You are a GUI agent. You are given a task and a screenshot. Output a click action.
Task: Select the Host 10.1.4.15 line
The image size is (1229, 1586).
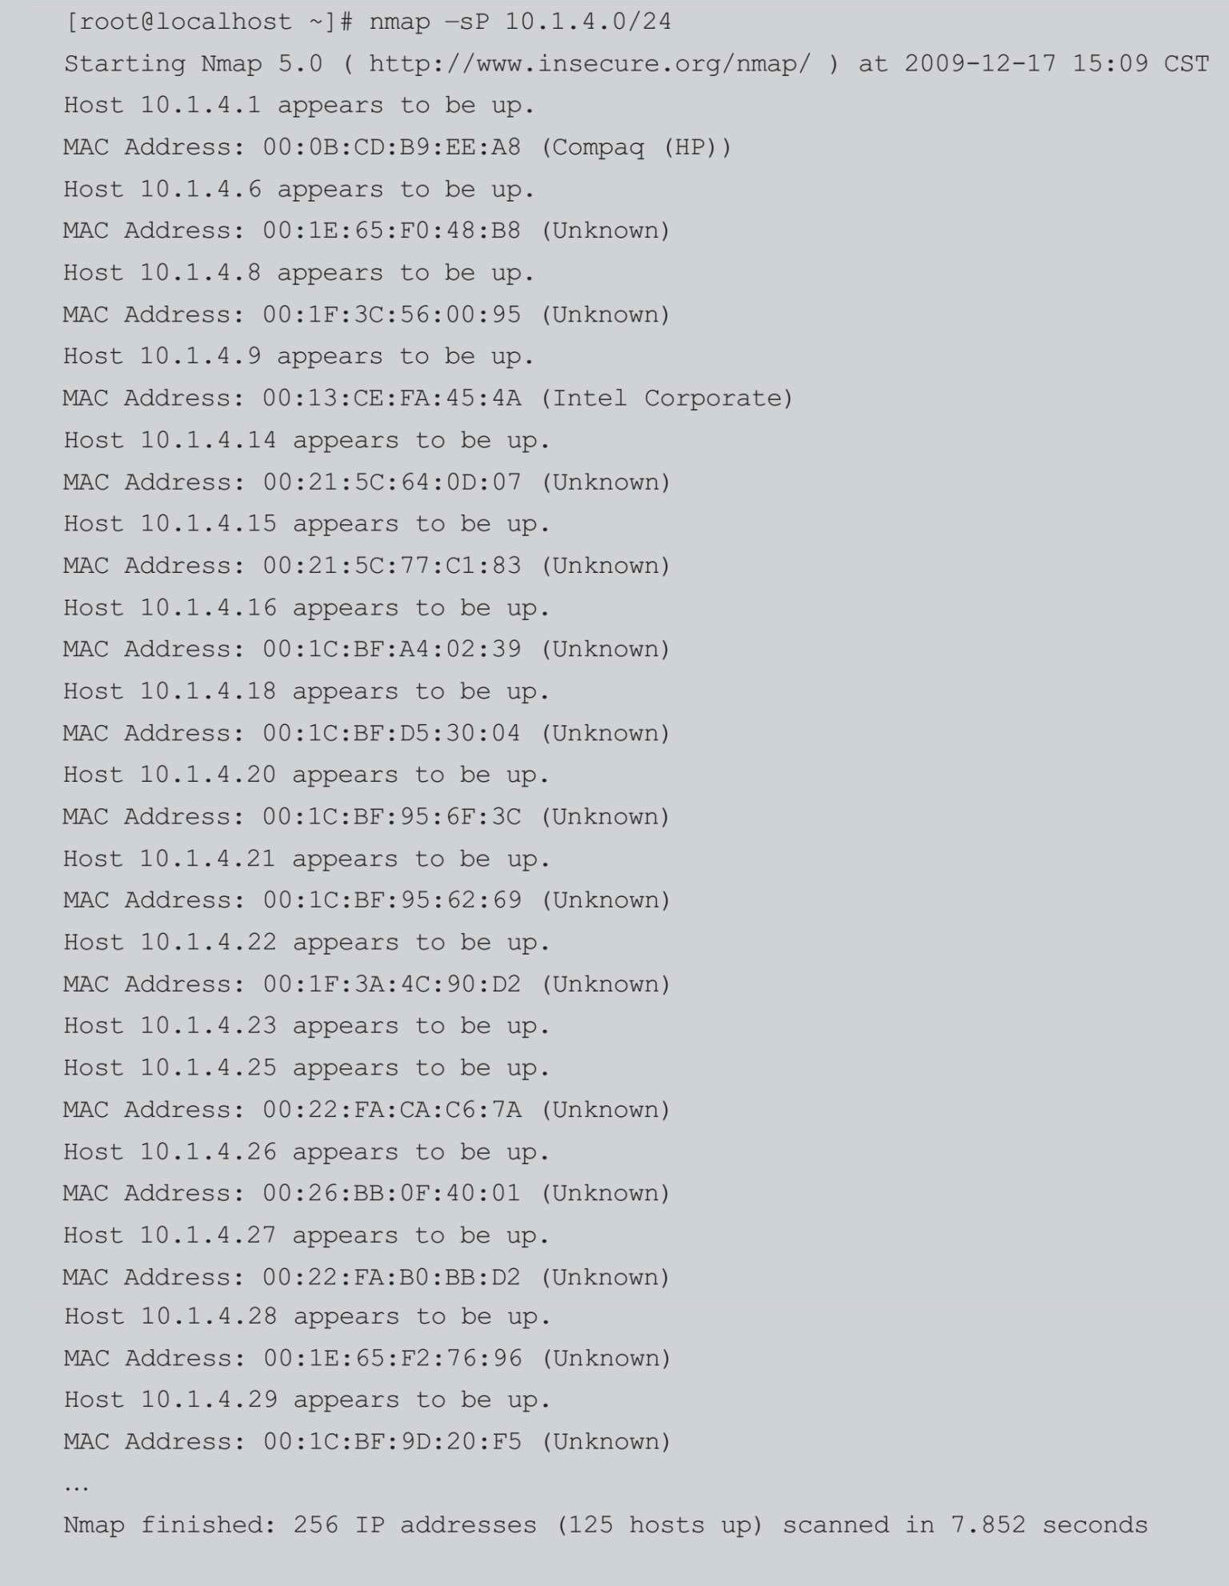tap(306, 524)
